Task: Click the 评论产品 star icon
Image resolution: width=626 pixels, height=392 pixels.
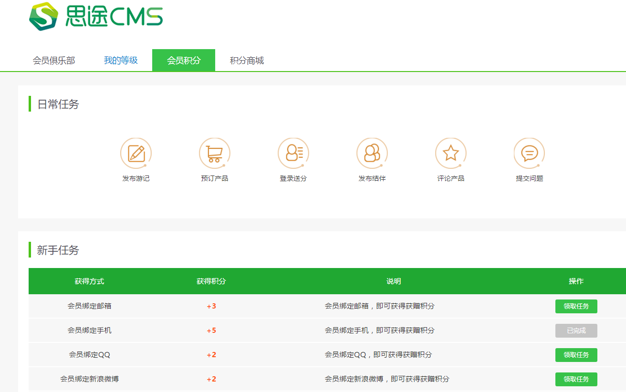Action: pyautogui.click(x=450, y=154)
